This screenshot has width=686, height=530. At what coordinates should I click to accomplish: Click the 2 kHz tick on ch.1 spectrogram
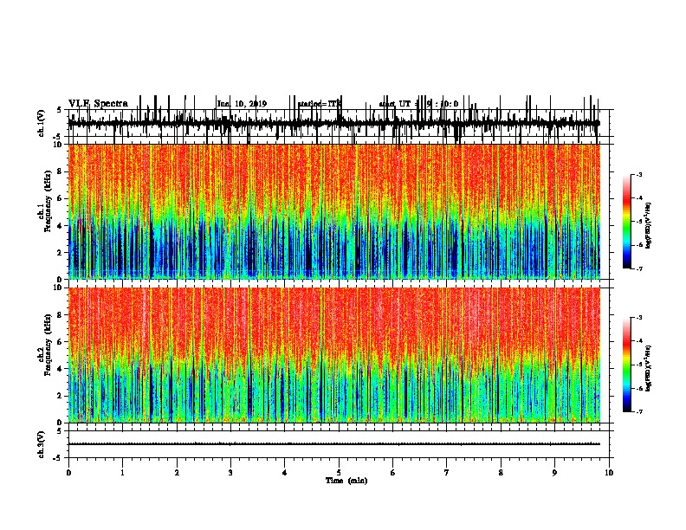[x=61, y=253]
